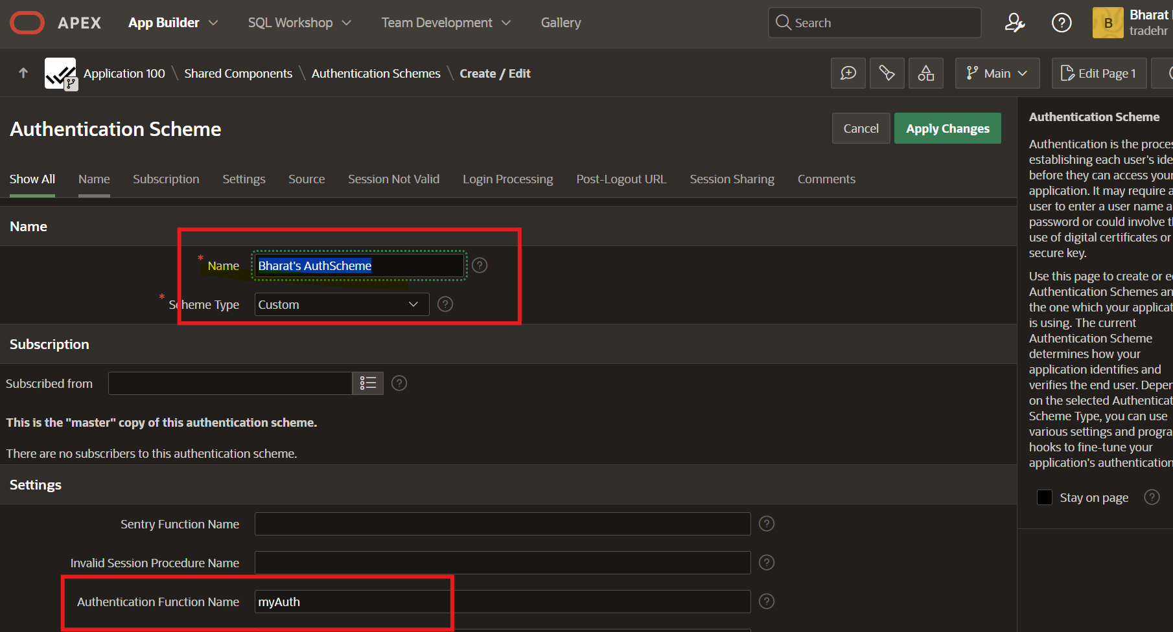Expand the Scheme Type dropdown
This screenshot has height=632, width=1173.
[342, 304]
